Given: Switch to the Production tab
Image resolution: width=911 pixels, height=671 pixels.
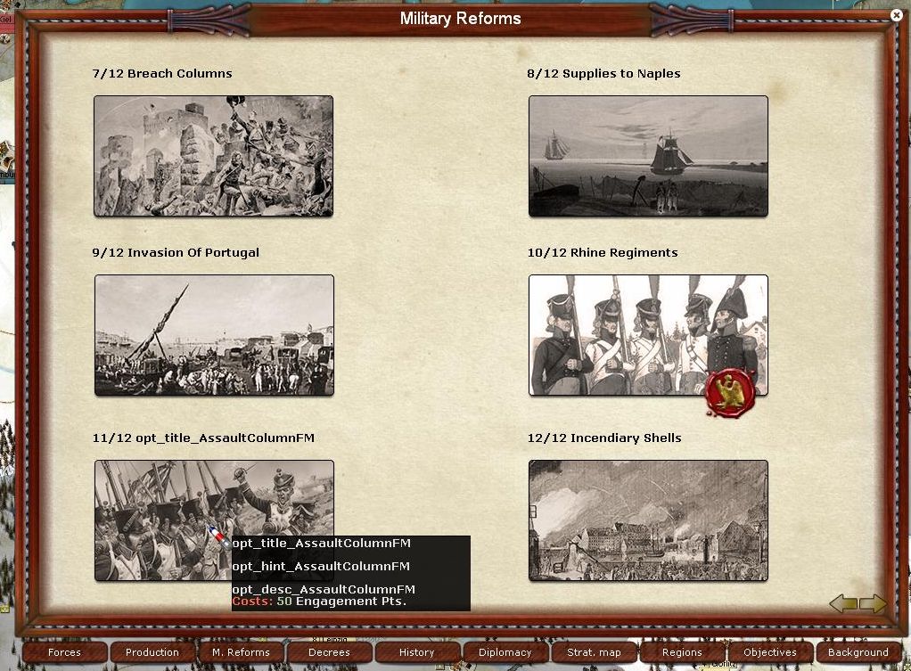Looking at the screenshot, I should [152, 652].
